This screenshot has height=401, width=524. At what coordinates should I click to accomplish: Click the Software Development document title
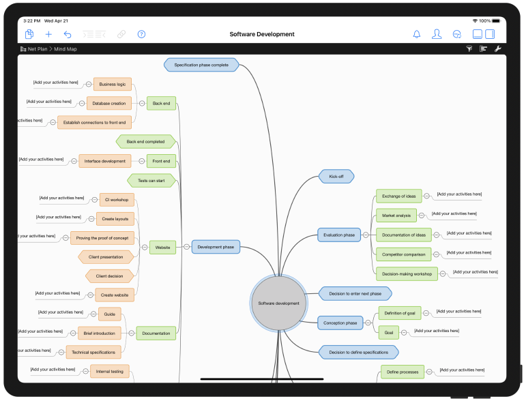pyautogui.click(x=262, y=34)
